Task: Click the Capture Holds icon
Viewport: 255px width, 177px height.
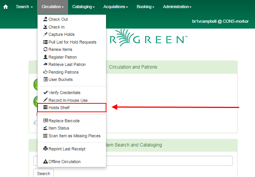Action: point(45,34)
